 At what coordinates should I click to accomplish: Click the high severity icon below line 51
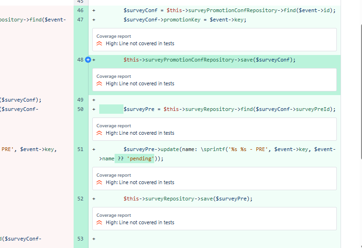click(x=99, y=183)
